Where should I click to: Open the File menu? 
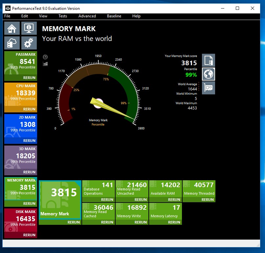(x=7, y=16)
